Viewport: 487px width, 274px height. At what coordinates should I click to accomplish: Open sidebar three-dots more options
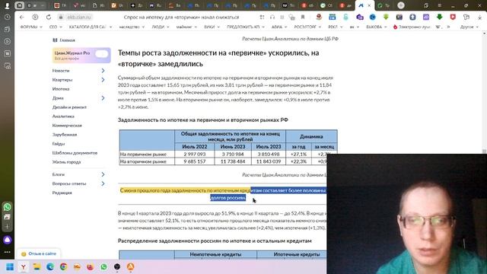click(8, 252)
